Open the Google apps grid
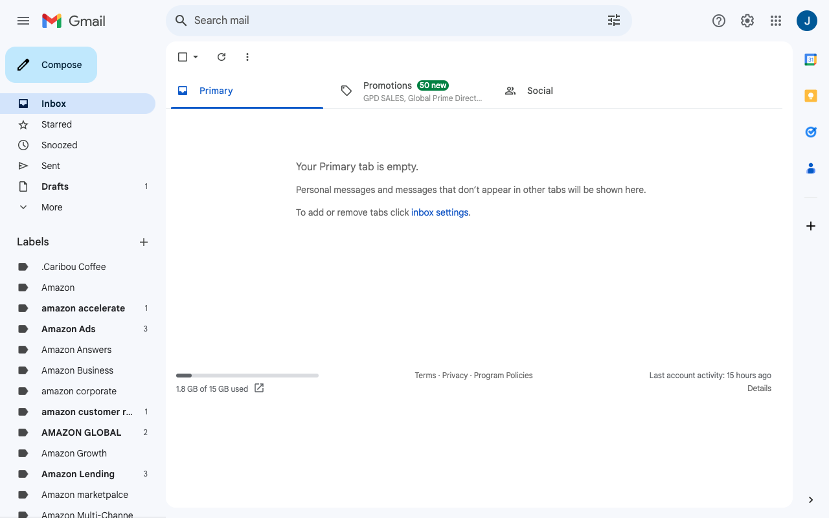This screenshot has height=518, width=829. coord(776,21)
